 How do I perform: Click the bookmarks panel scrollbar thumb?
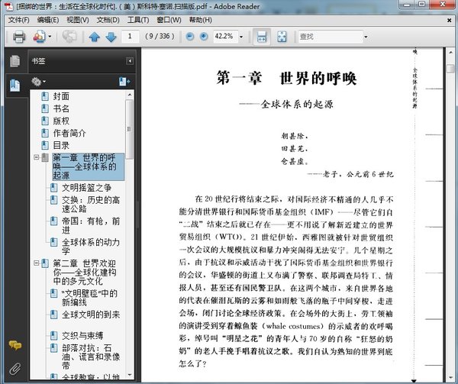[130, 129]
